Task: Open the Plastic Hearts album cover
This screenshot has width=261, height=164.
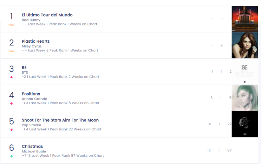Action: pyautogui.click(x=245, y=45)
